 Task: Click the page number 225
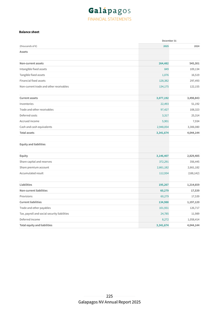point(109,296)
